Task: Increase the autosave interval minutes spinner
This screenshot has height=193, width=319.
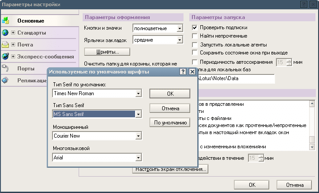Action: pyautogui.click(x=289, y=60)
